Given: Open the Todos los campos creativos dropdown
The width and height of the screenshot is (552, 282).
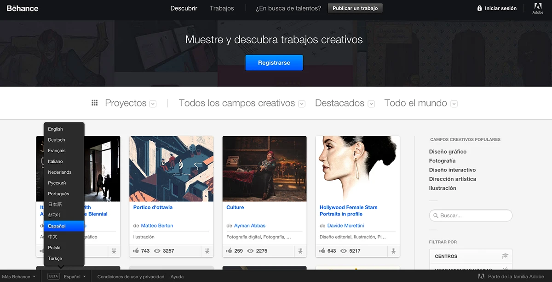Looking at the screenshot, I should pyautogui.click(x=302, y=104).
